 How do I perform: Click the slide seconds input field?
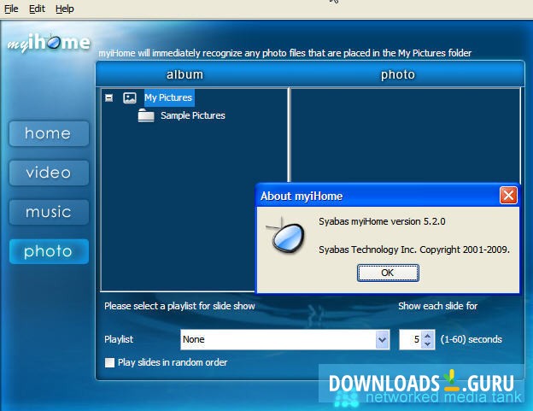[410, 339]
